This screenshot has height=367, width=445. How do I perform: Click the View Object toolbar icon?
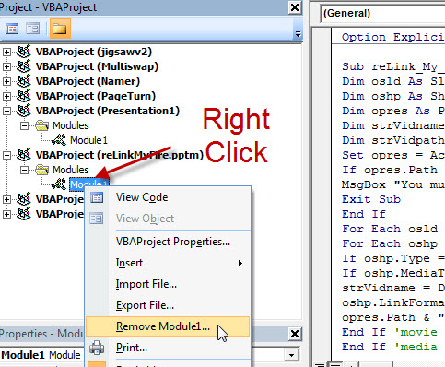(x=32, y=29)
